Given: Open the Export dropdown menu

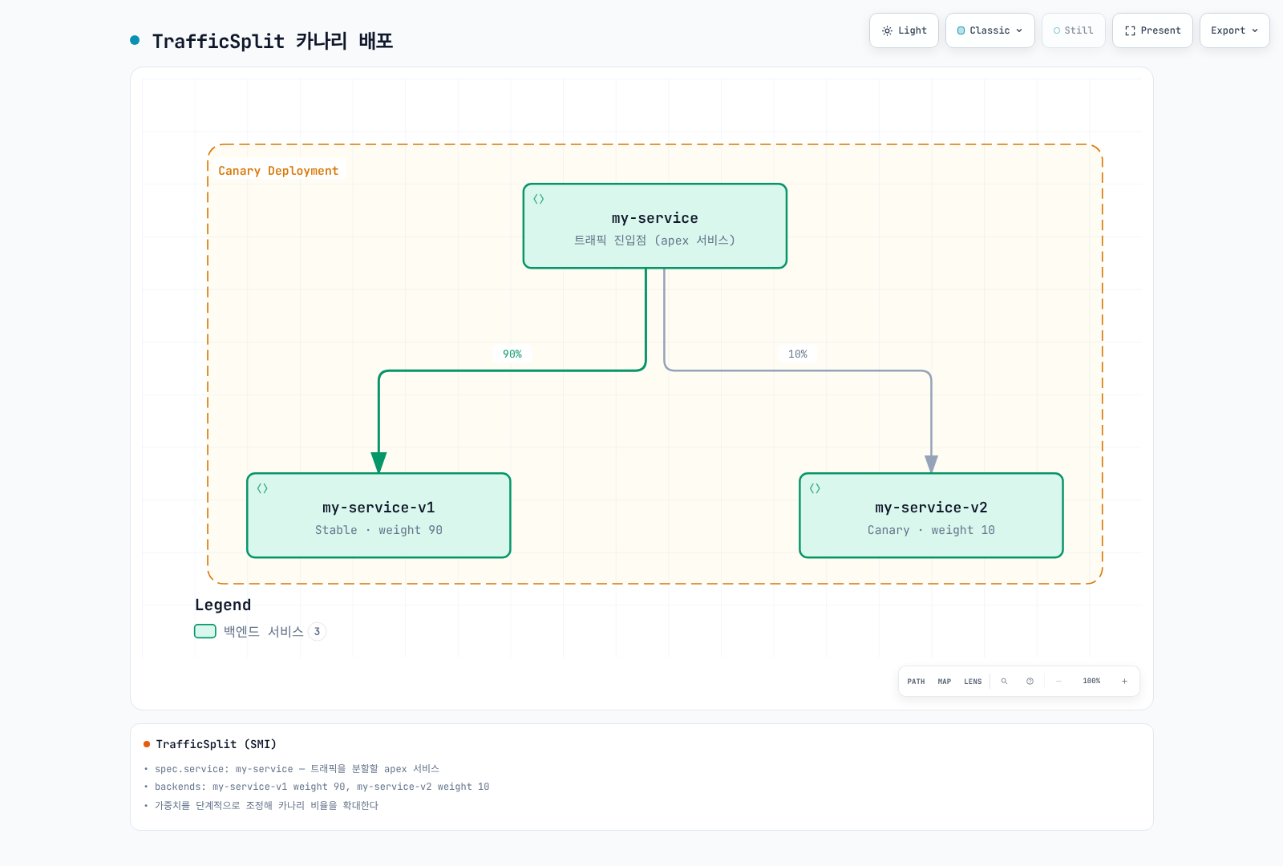Looking at the screenshot, I should coord(1235,30).
